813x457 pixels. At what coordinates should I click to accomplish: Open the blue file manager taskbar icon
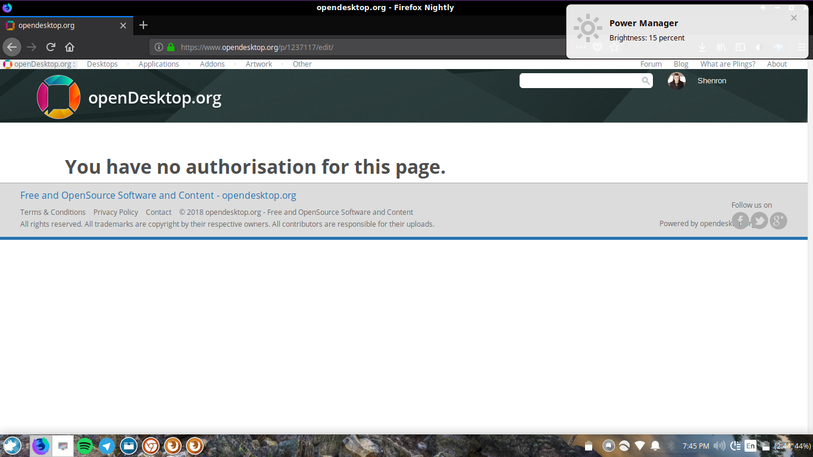pyautogui.click(x=129, y=446)
